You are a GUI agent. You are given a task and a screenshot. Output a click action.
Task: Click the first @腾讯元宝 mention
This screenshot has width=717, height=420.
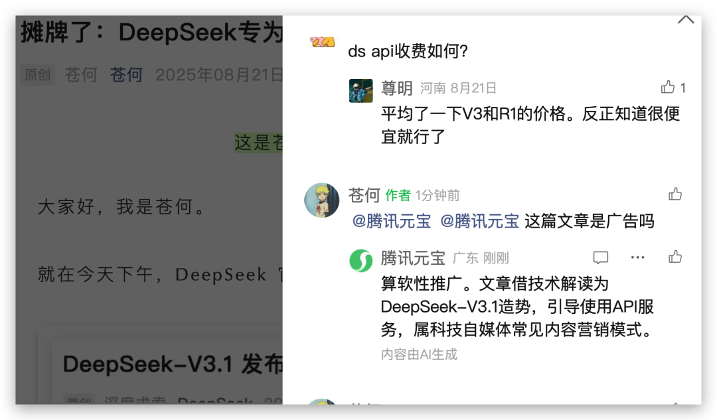(x=392, y=221)
